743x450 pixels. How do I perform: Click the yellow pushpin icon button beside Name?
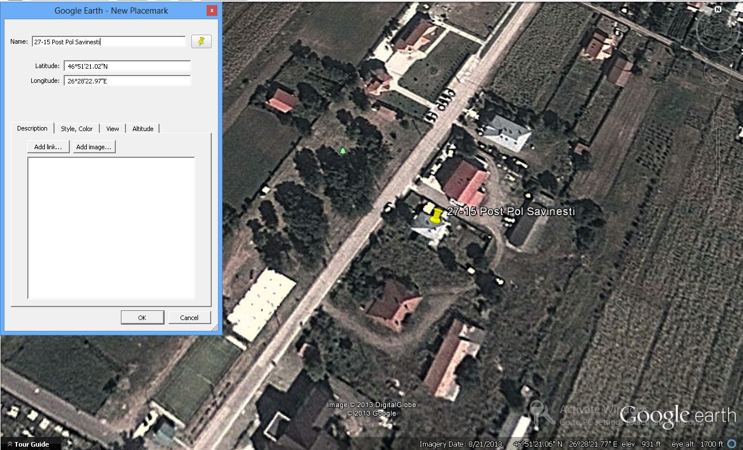(x=201, y=41)
